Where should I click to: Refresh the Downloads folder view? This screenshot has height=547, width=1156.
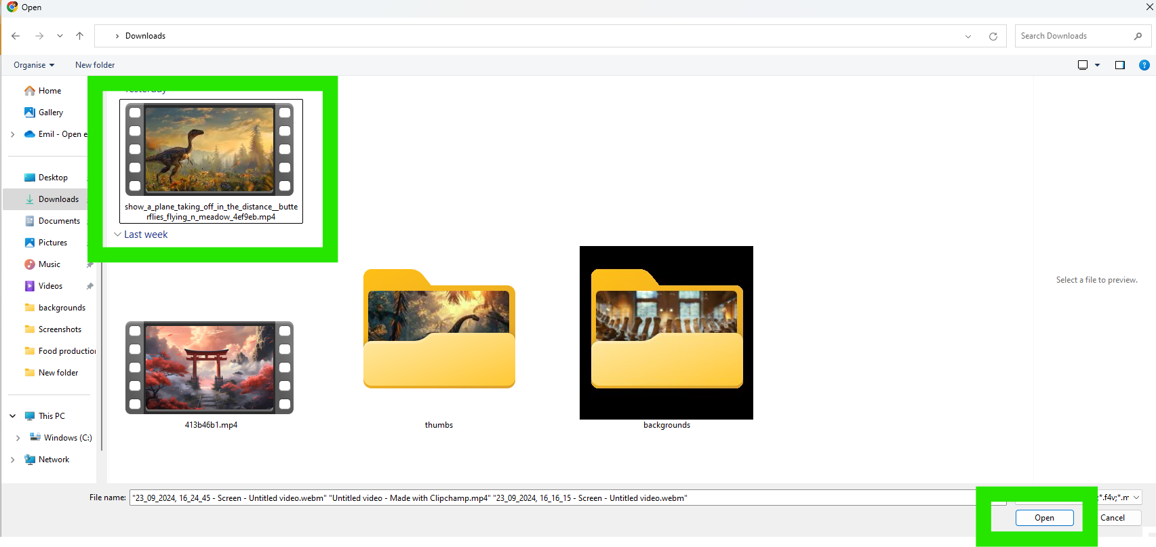click(x=993, y=37)
